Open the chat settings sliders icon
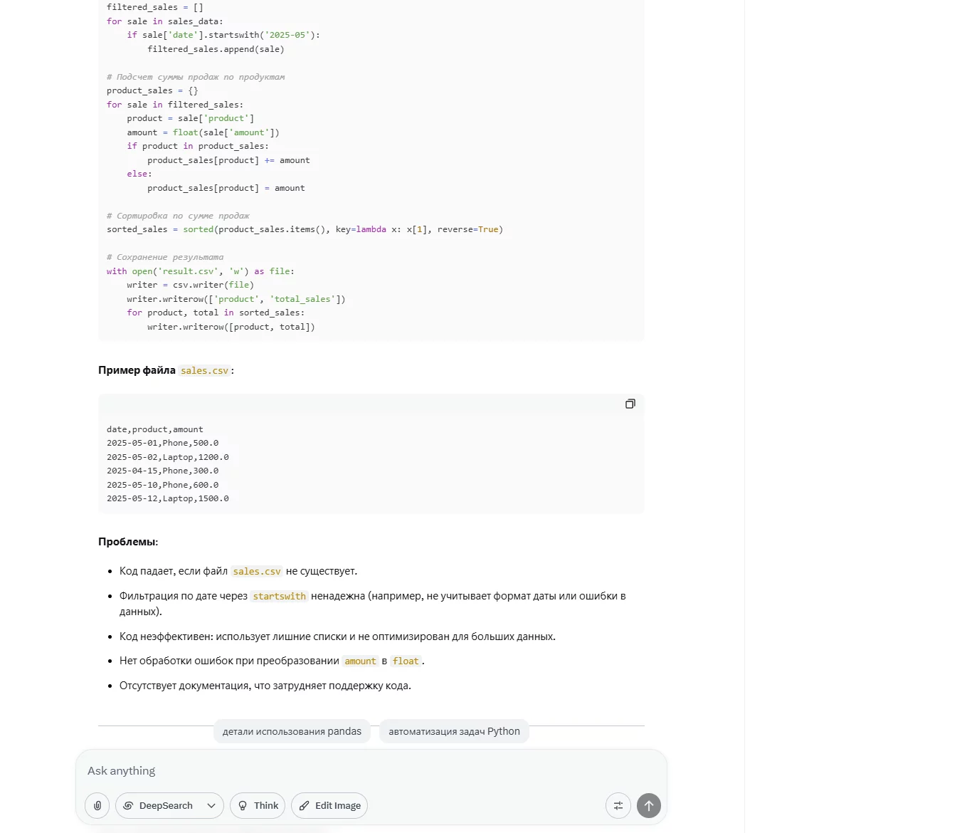The height and width of the screenshot is (833, 967). (618, 806)
